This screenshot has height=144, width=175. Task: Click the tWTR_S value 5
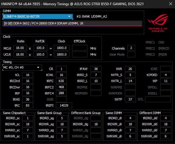(130, 75)
